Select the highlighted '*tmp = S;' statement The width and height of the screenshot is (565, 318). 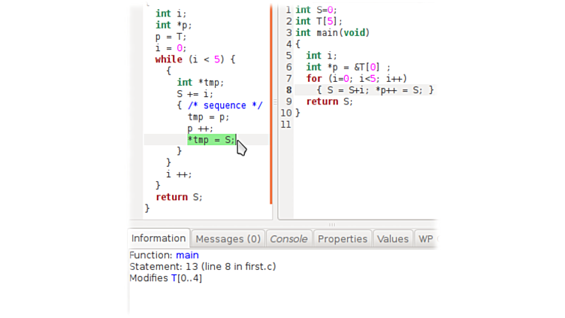pos(211,140)
